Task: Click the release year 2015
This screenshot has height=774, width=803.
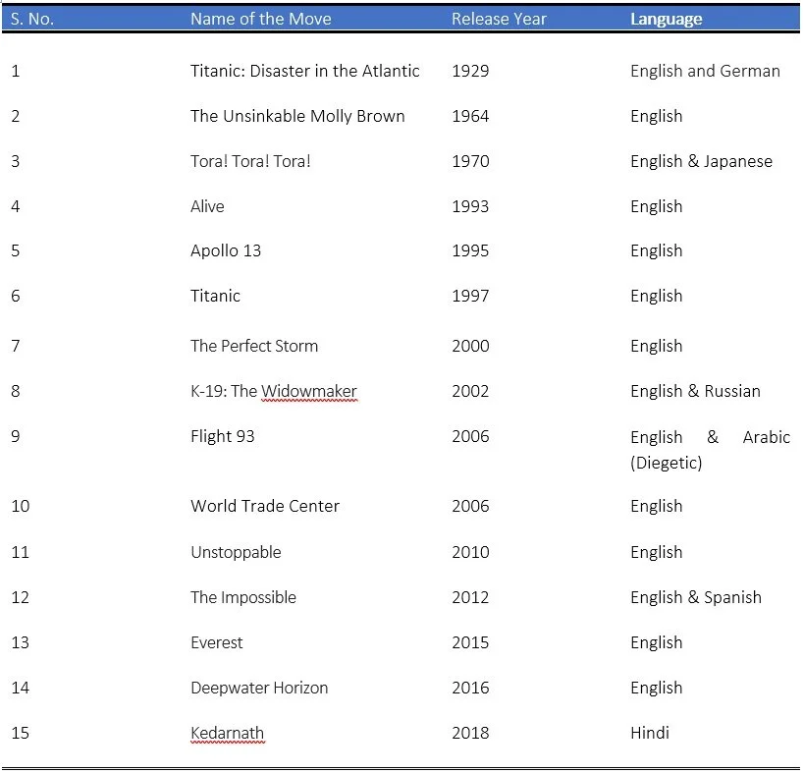Action: pos(470,642)
